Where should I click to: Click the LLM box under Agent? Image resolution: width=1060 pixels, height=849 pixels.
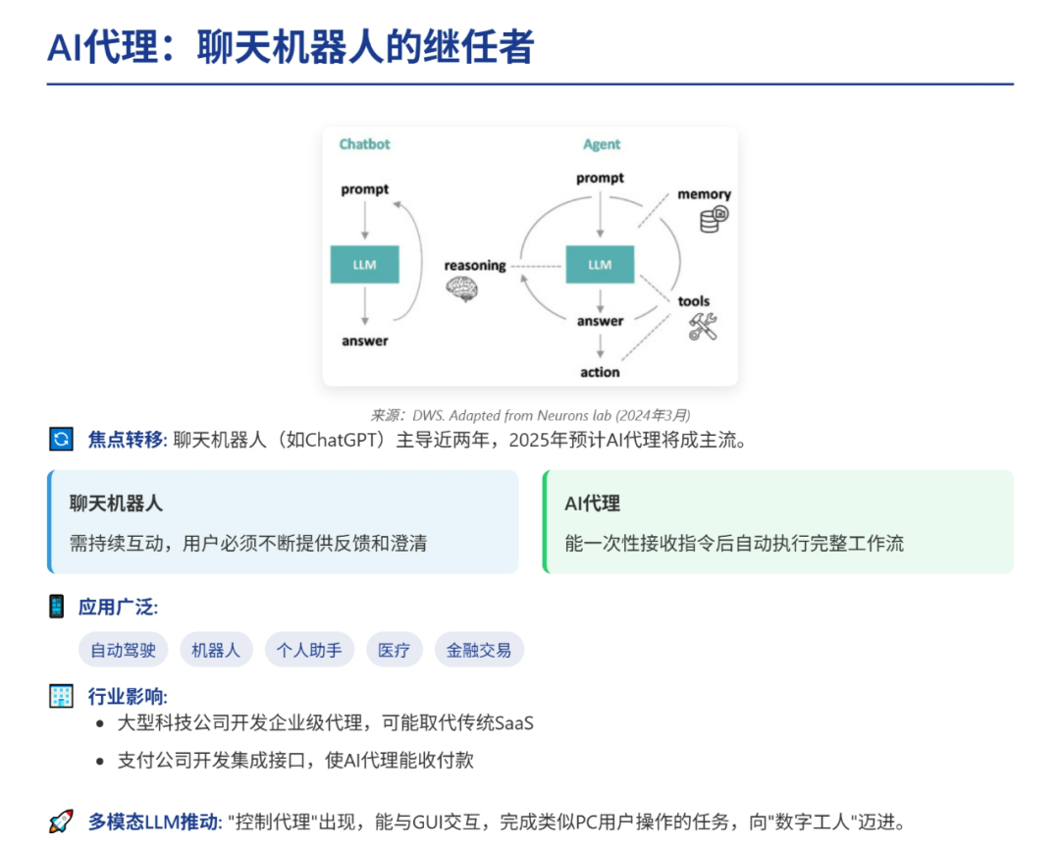(x=600, y=264)
